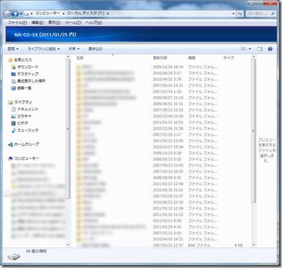Click the refresh button next to address bar
Screen dimensions: 282x268
coord(240,13)
